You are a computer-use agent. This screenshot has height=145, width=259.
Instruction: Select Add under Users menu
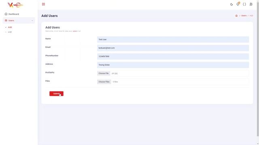10,27
